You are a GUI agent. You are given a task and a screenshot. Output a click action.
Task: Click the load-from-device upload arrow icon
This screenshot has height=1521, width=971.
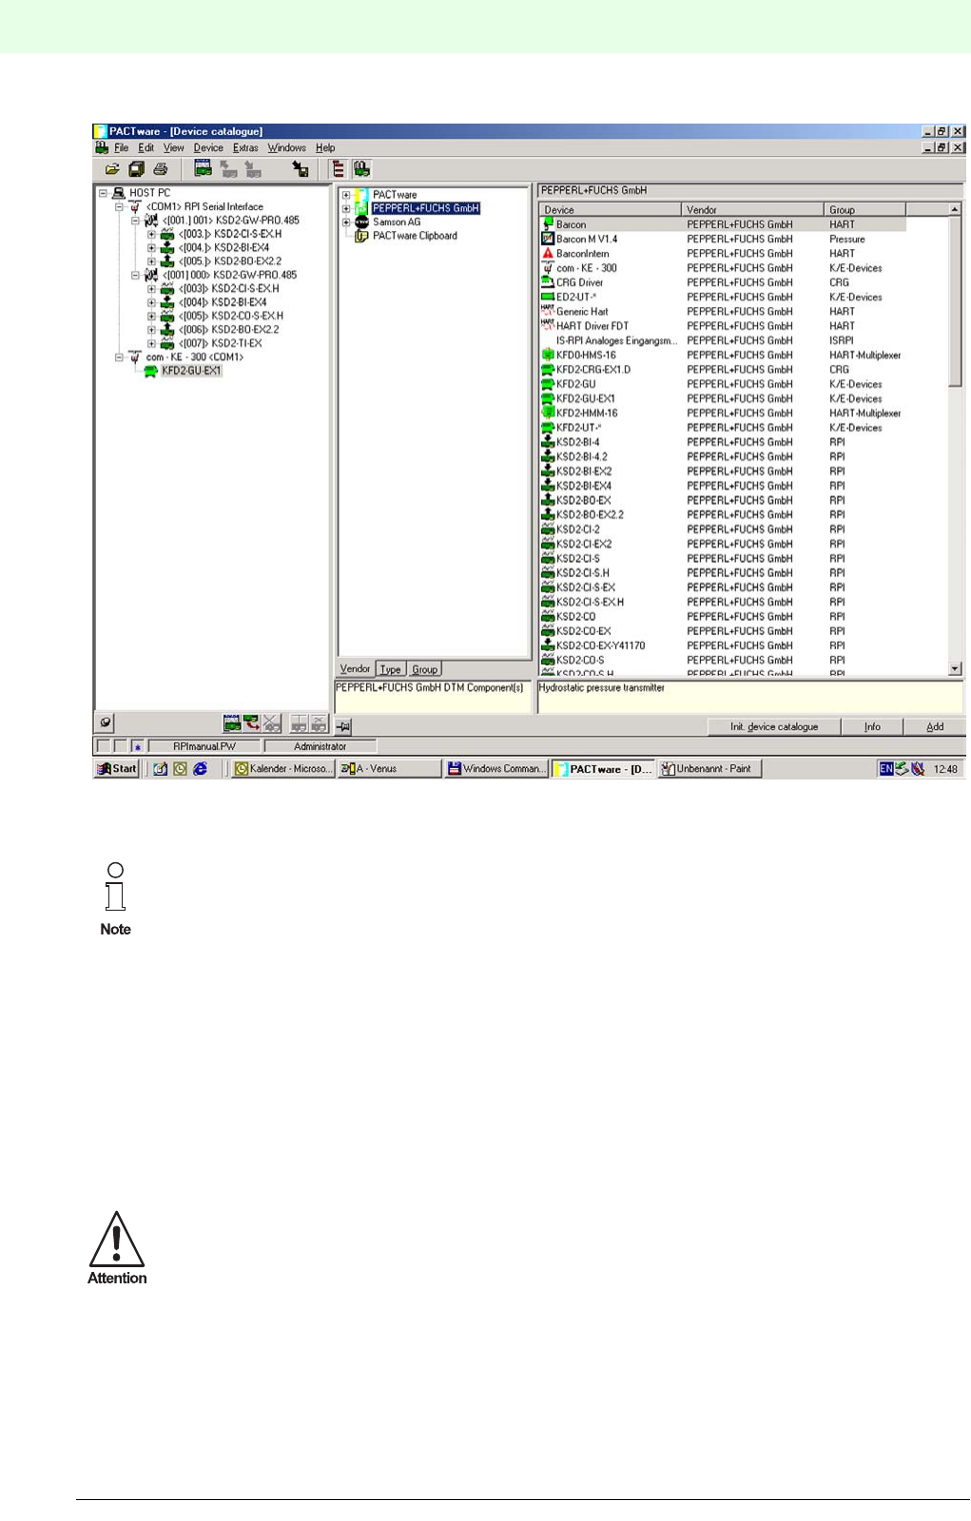pyautogui.click(x=228, y=169)
